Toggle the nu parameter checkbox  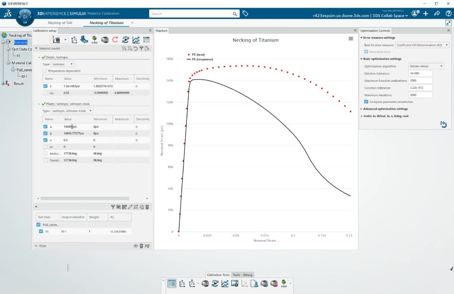45,93
